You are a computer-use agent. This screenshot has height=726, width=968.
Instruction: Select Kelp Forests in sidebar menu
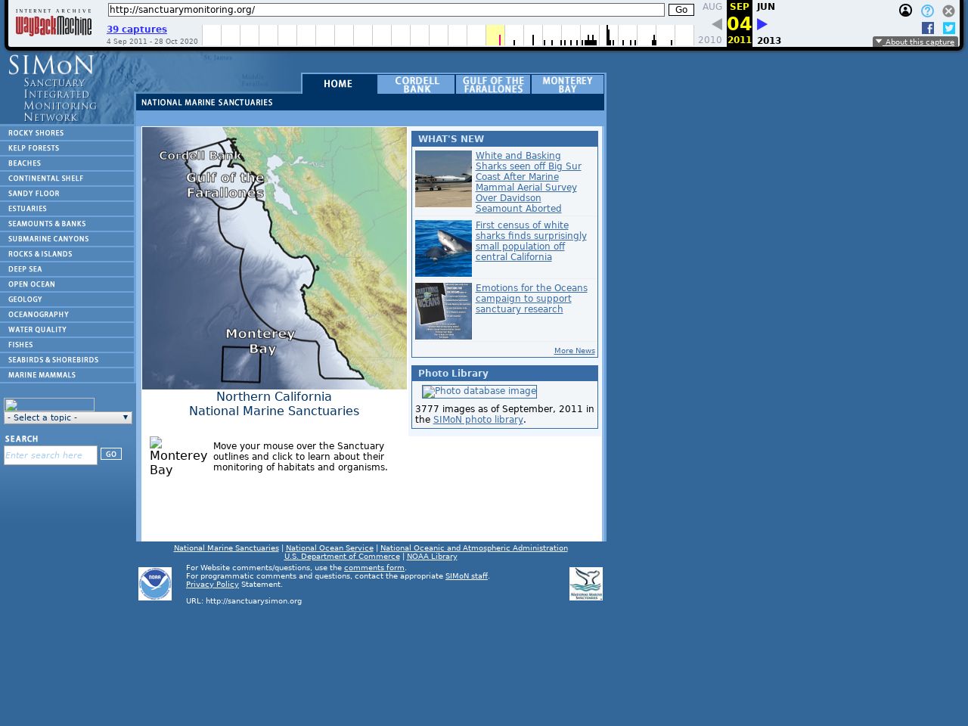pyautogui.click(x=34, y=148)
